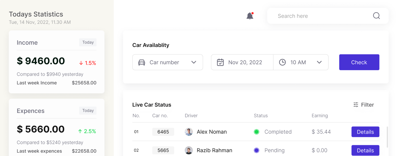The width and height of the screenshot is (398, 156).
Task: Click earning value $ 0.00
Action: (x=319, y=150)
